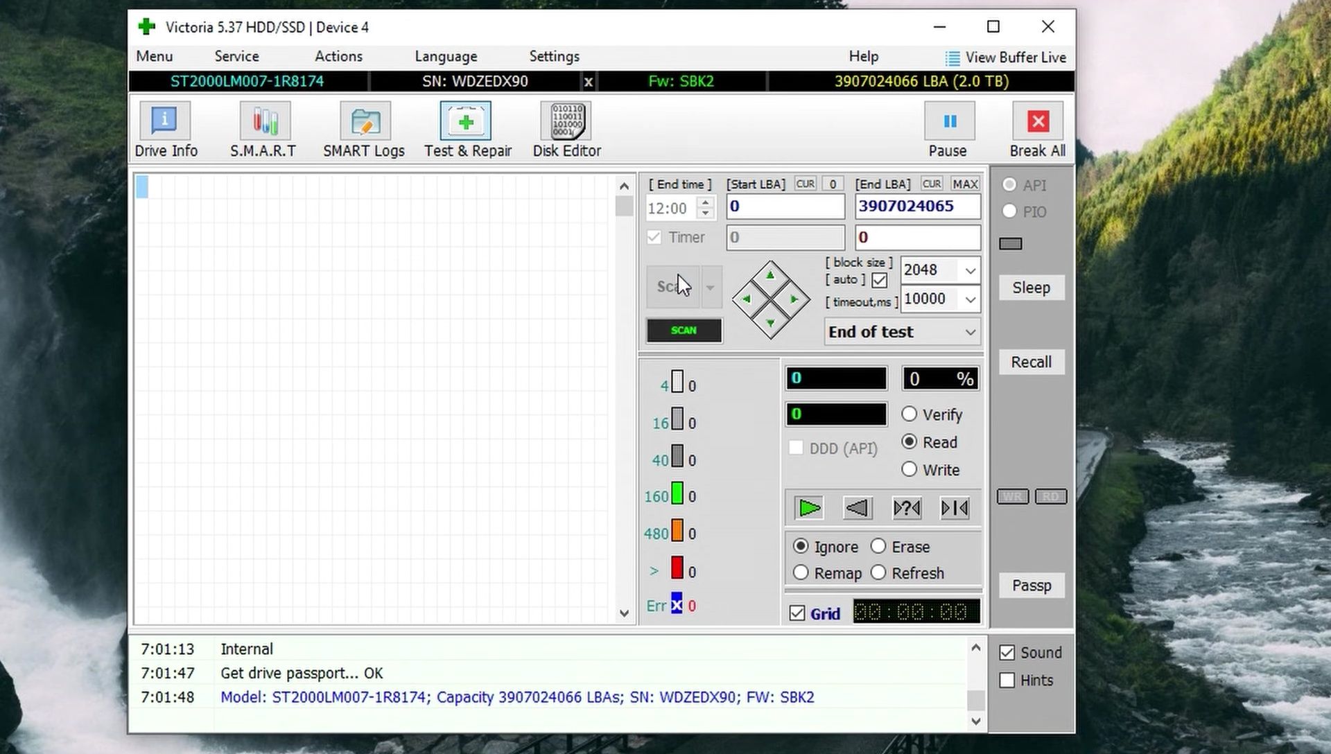Click the Passp button
Screen dimensions: 1331x754
(1031, 586)
